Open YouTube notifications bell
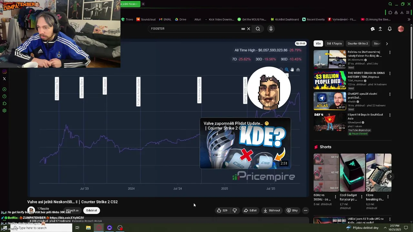Image resolution: width=413 pixels, height=232 pixels. tap(389, 29)
